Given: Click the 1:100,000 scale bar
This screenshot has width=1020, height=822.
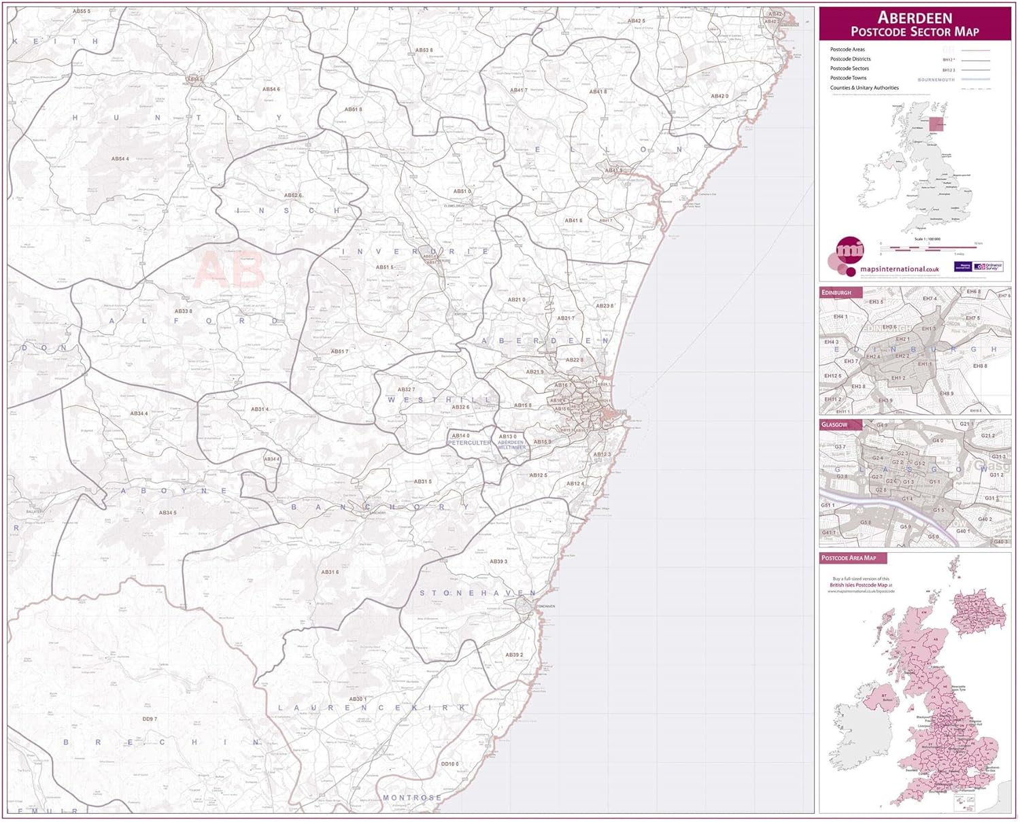Looking at the screenshot, I should click(x=928, y=248).
